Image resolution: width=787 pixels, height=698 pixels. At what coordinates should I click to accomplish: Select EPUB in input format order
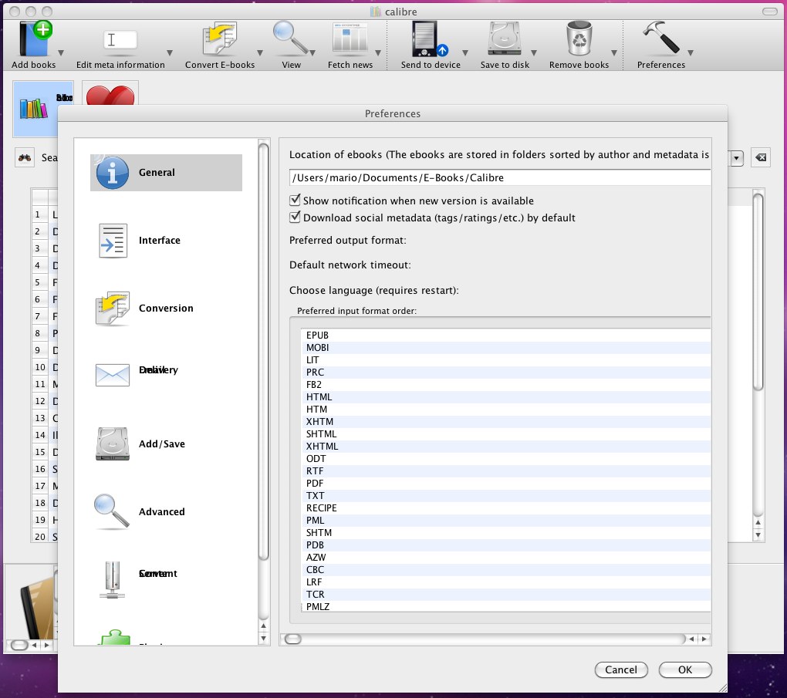(506, 336)
